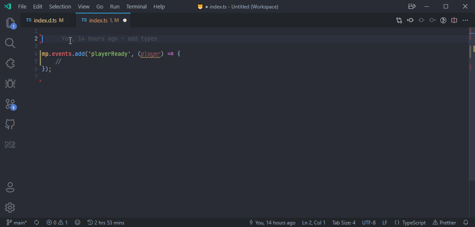
Task: Open the Explorer view in the activity bar
Action: coord(10,23)
